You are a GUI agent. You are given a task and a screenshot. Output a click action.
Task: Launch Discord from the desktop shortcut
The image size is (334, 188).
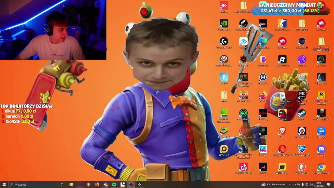321,151
